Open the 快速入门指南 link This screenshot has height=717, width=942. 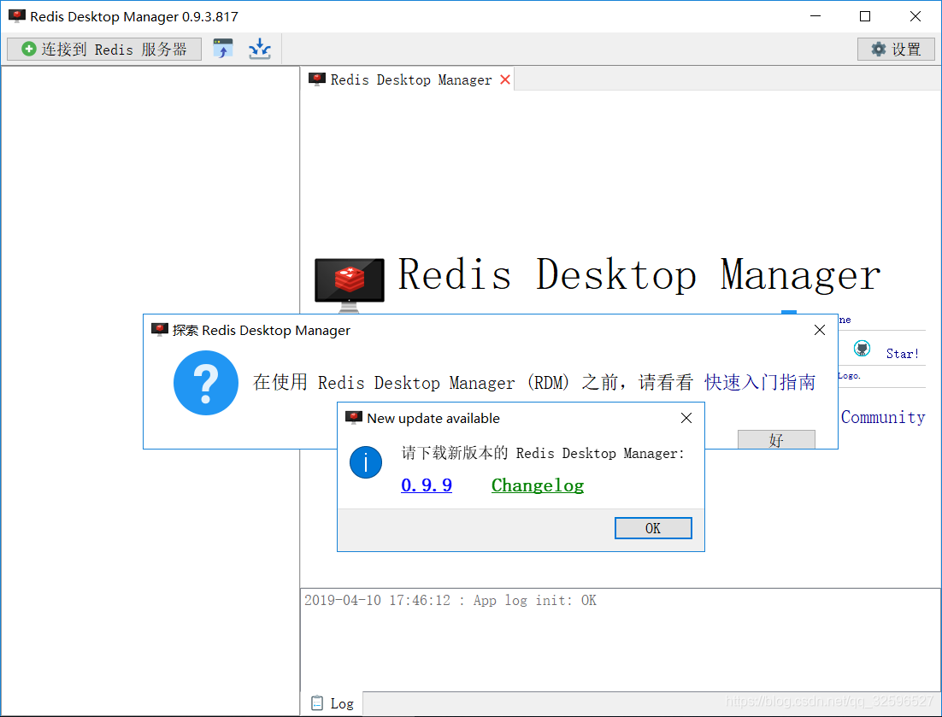coord(759,383)
